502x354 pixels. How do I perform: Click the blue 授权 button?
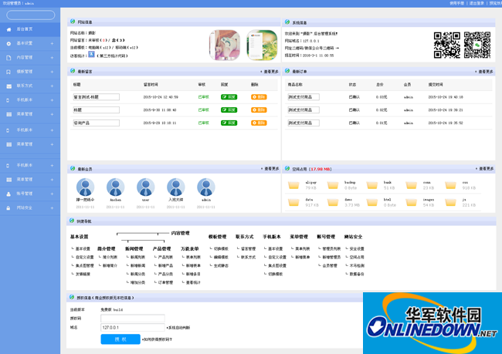120,339
